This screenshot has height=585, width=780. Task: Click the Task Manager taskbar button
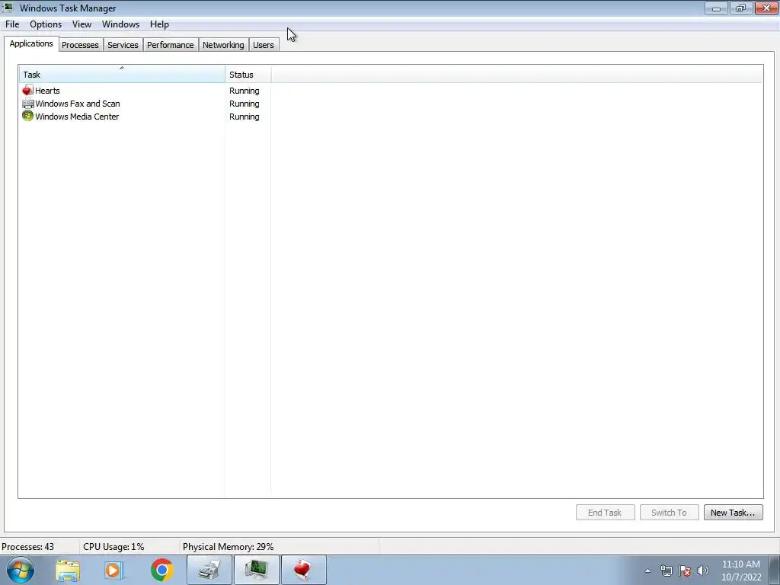tap(257, 570)
